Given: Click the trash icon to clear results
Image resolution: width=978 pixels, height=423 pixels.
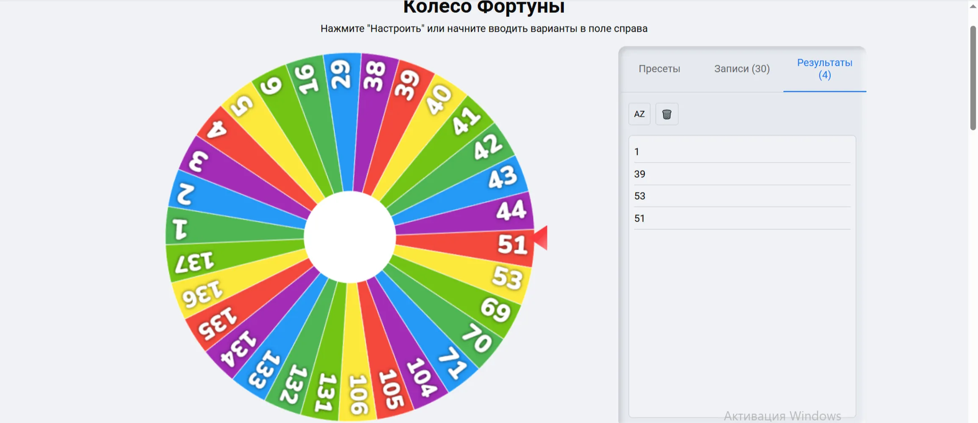Looking at the screenshot, I should coord(667,114).
